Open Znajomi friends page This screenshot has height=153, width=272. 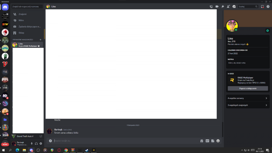pos(27,14)
